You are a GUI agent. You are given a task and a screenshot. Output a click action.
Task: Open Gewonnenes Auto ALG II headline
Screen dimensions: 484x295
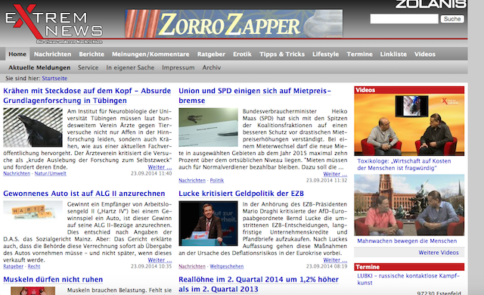pos(84,194)
